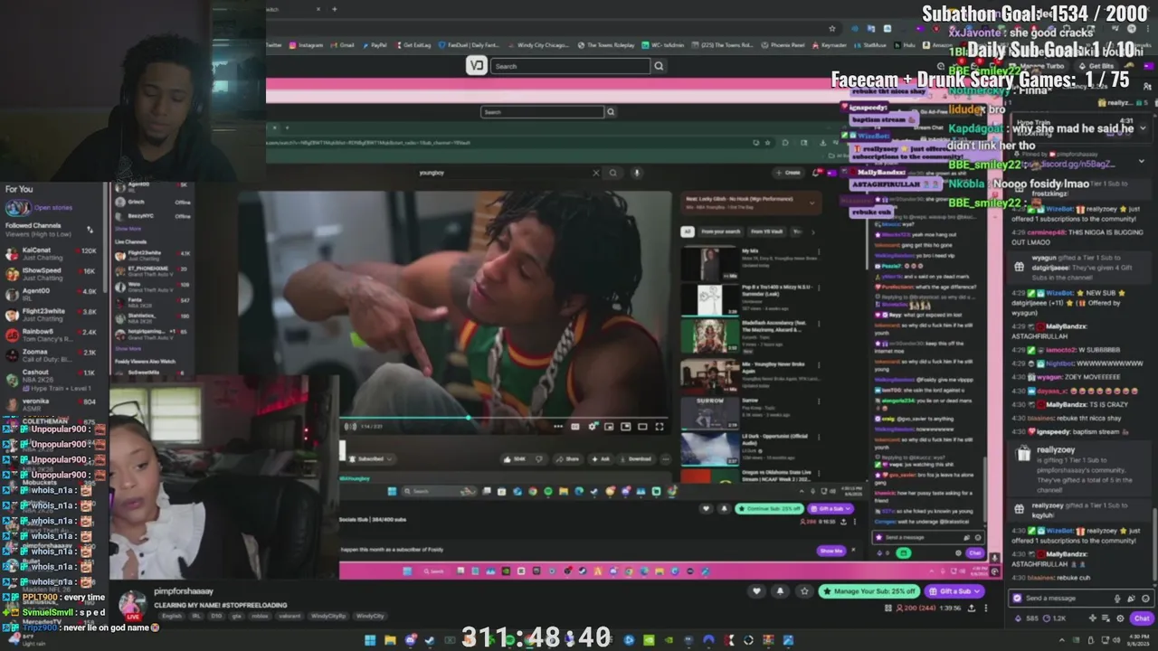Open the Gift a Sub dropdown
Image resolution: width=1158 pixels, height=651 pixels.
(955, 591)
